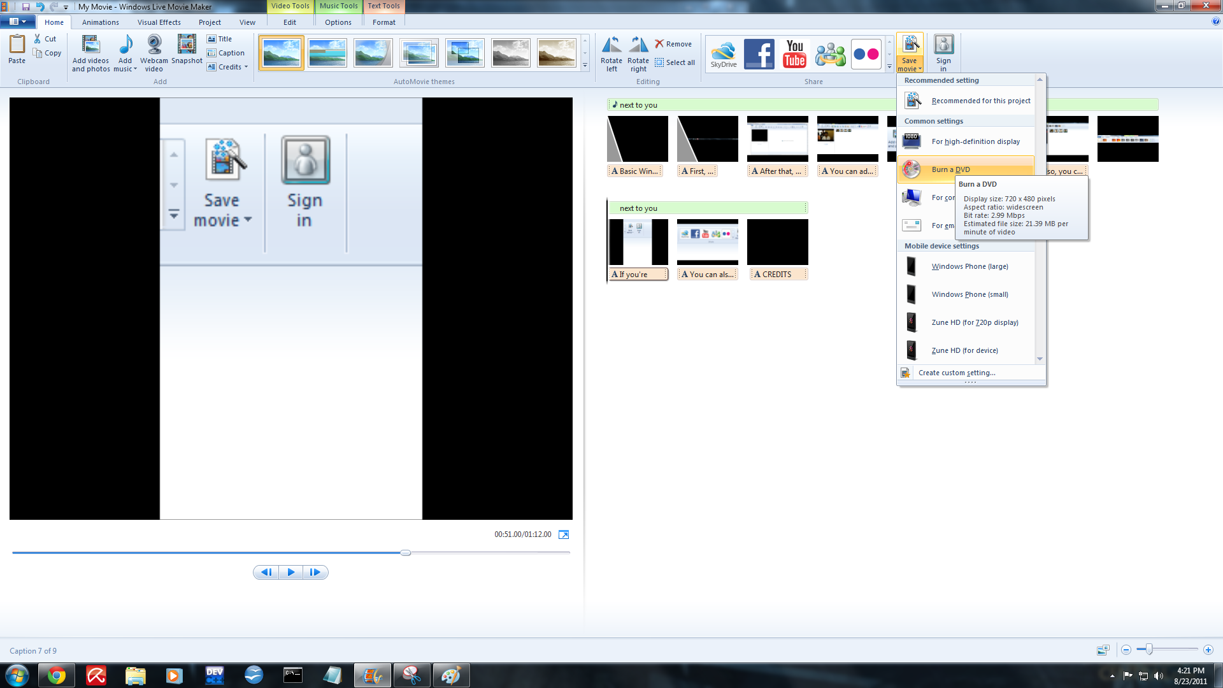Viewport: 1223px width, 688px height.
Task: Publish the movie to YouTube
Action: click(794, 54)
